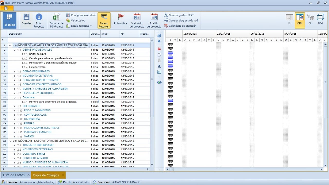This screenshot has width=329, height=185.
Task: Click the red X delete icon
Action: (159, 49)
